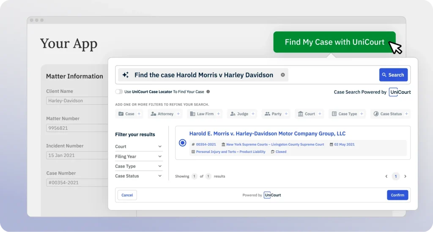Click the Incident Number field 15 Jan 2021

(77, 156)
